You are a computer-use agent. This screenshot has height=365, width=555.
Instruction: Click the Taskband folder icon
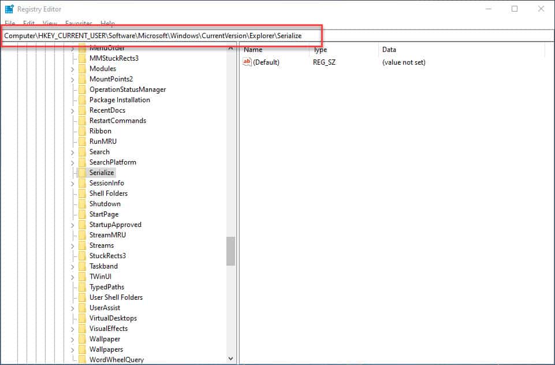[x=82, y=266]
